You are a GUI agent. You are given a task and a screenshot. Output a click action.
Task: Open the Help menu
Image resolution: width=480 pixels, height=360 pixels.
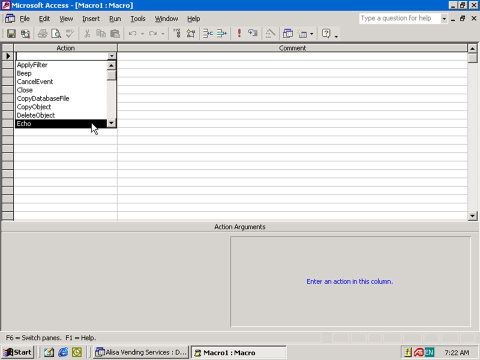pyautogui.click(x=193, y=18)
